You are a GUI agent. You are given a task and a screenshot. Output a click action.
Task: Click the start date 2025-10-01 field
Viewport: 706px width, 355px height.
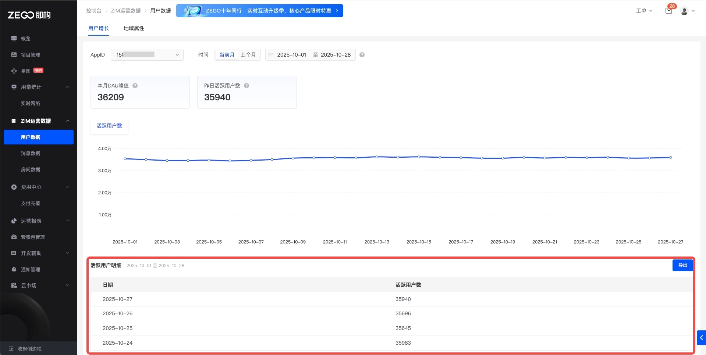coord(291,55)
